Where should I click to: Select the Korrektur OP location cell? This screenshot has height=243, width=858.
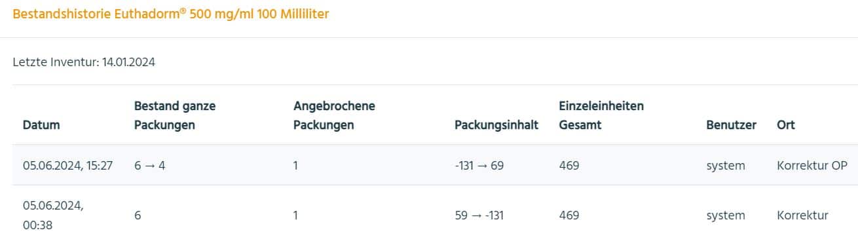(x=812, y=166)
